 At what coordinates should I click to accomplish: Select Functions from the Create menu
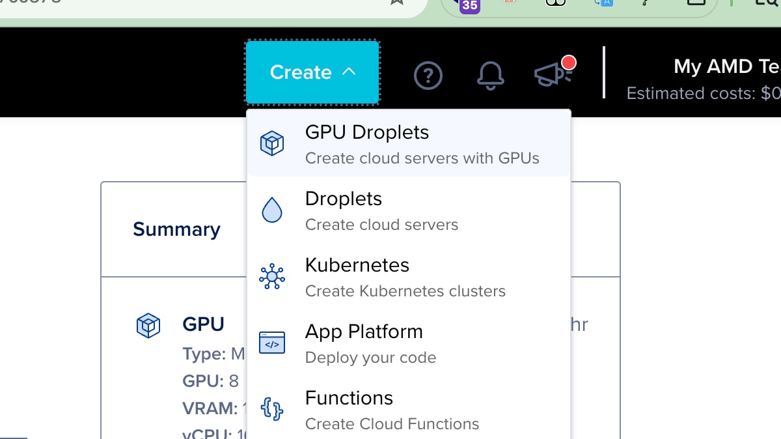click(349, 398)
